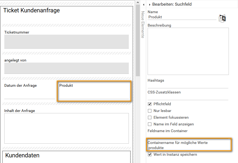Open the 'Neue Elemente' sidebar tab
Screen dimensions: 238x163
click(142, 26)
